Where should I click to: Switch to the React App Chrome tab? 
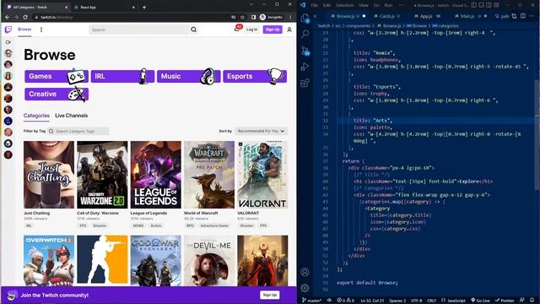click(x=104, y=8)
